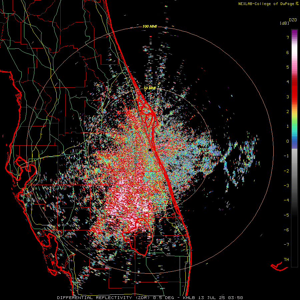Click the 0.5 DEG elevation text

pyautogui.click(x=164, y=298)
